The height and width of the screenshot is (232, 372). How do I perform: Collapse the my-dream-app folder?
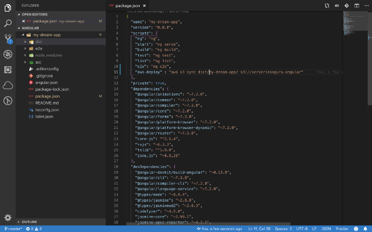pos(23,35)
